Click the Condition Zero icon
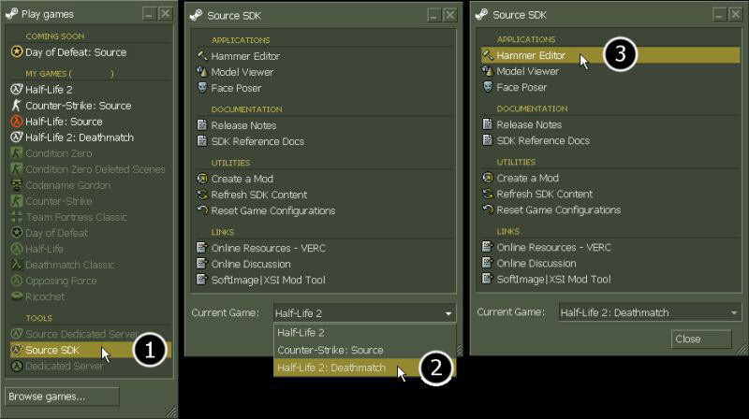The width and height of the screenshot is (749, 419). point(17,153)
